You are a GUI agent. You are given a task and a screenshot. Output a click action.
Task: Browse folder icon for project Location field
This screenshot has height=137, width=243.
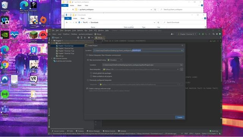coord(182,51)
